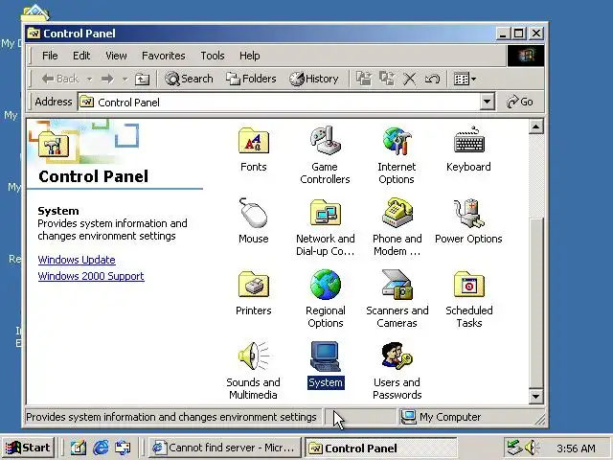Open the Scheduled Tasks folder icon
This screenshot has width=613, height=460.
[x=469, y=285]
